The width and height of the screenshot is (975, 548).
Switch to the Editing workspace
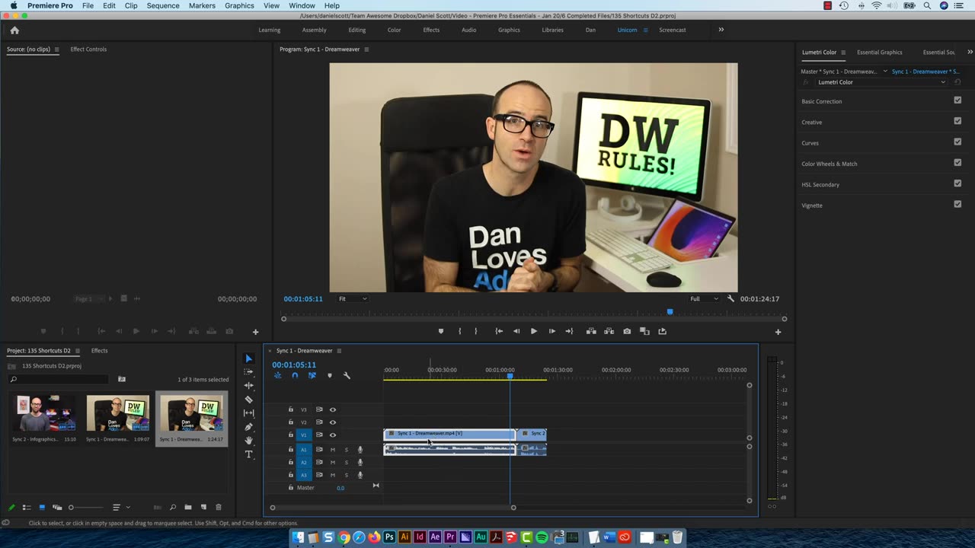coord(357,30)
